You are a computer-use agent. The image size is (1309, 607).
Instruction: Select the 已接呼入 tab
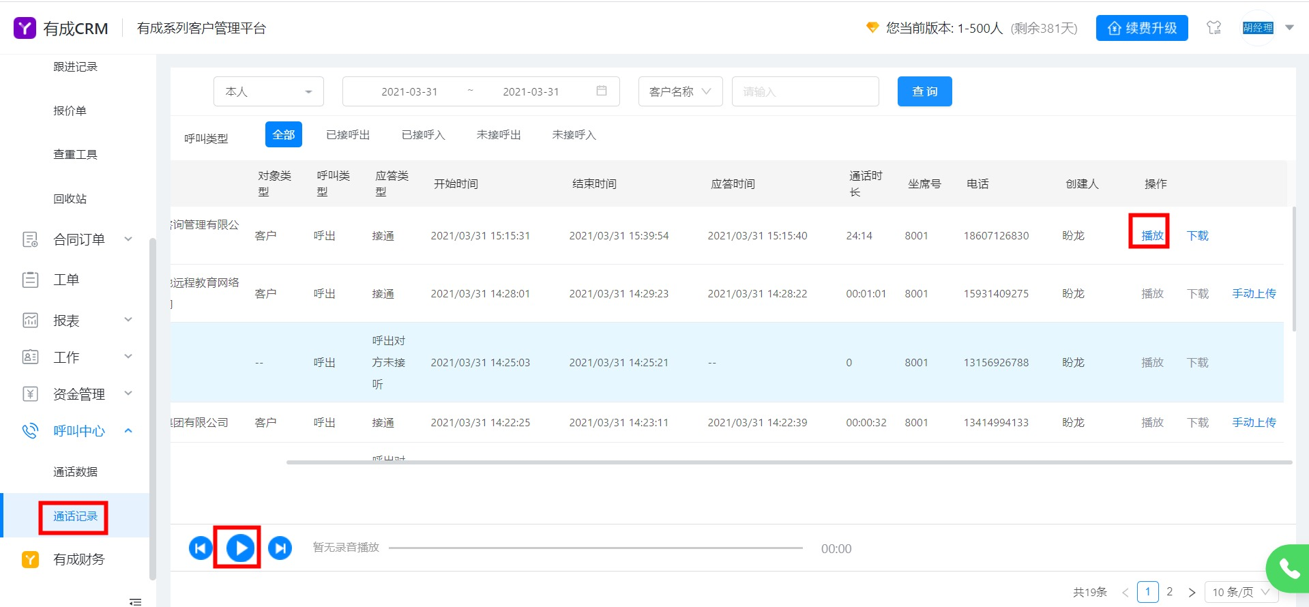pos(424,135)
